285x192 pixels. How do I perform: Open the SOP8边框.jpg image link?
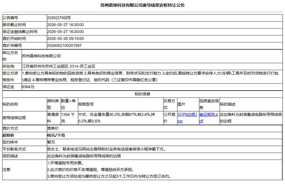click(187, 118)
